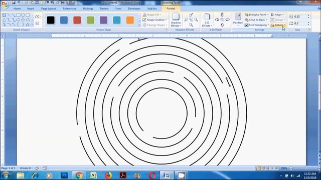Apply the black shape style swatch

(x=51, y=20)
